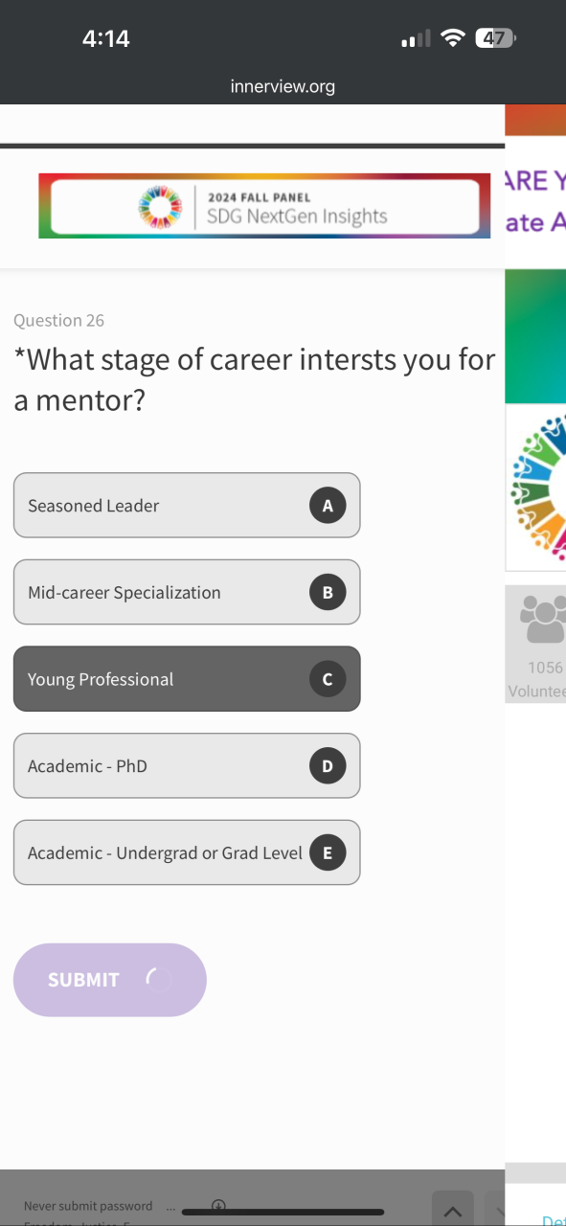Open the SDG wheel image on right panel
Viewport: 566px width, 1226px height.
point(536,488)
